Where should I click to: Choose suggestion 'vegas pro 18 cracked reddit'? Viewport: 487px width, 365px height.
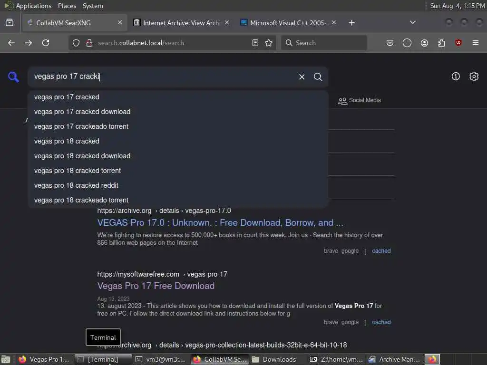(178, 186)
